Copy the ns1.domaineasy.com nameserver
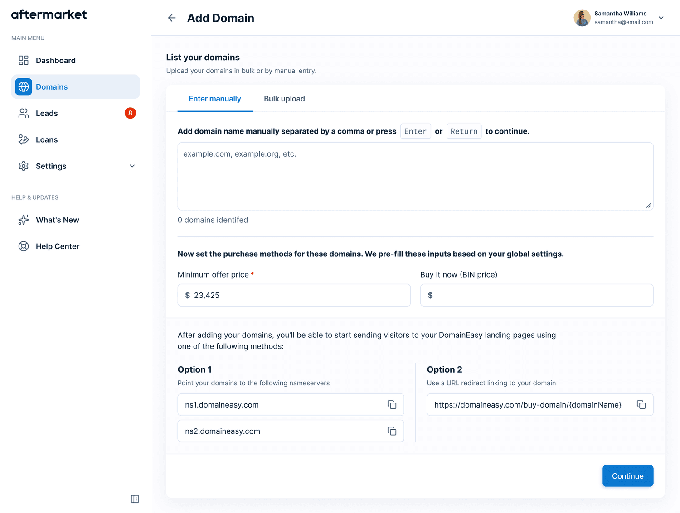Screen dimensions: 680x513 click(x=392, y=405)
